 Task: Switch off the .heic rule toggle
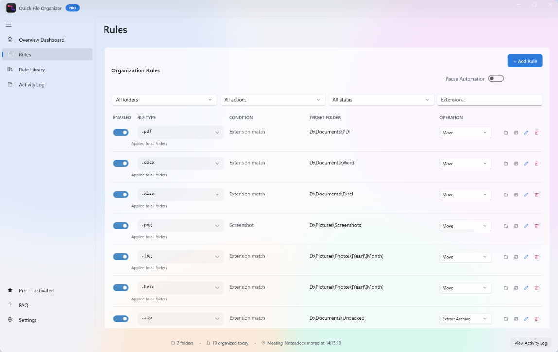[121, 287]
